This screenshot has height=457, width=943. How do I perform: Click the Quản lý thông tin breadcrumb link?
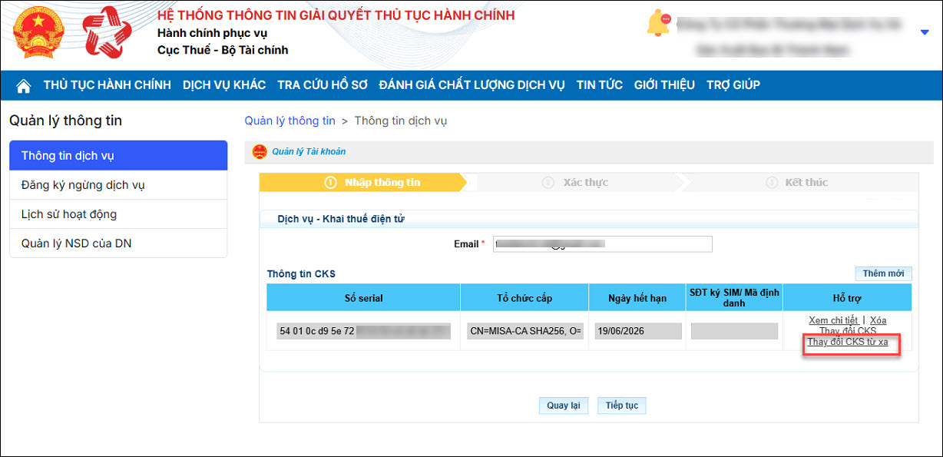(x=290, y=121)
